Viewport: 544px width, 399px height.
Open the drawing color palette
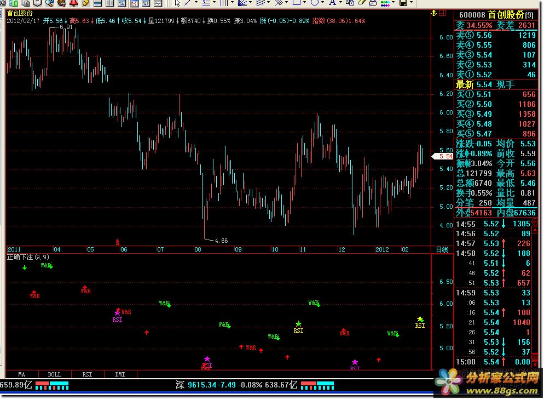[x=385, y=3]
